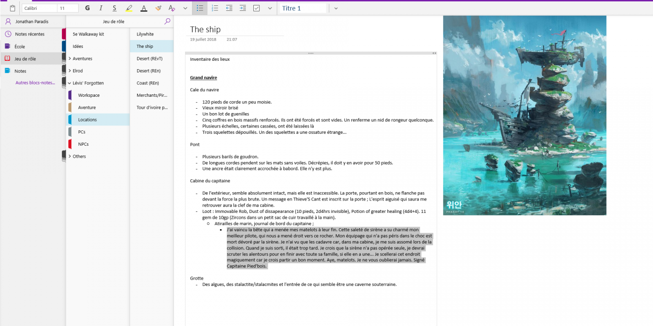This screenshot has height=326, width=653.
Task: Increase indent of selected text
Action: (x=242, y=8)
